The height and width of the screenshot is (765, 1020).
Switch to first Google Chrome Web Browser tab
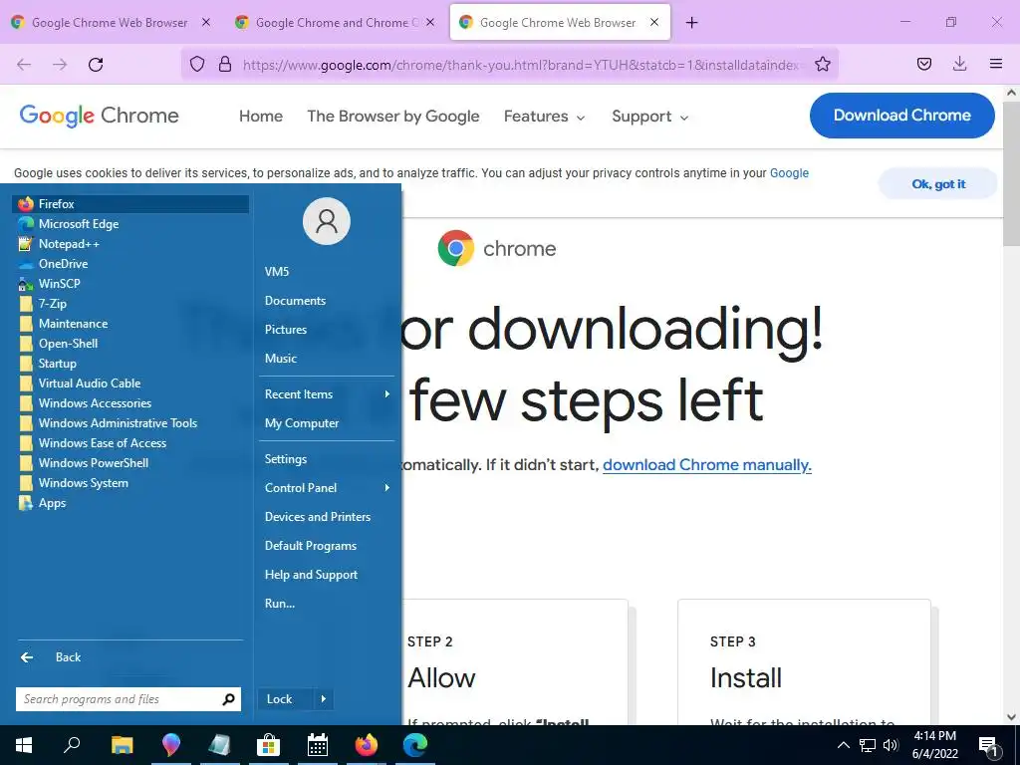(x=111, y=22)
